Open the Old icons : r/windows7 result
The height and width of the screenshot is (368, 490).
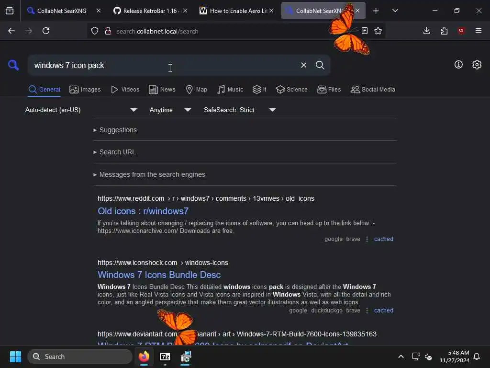pyautogui.click(x=143, y=211)
